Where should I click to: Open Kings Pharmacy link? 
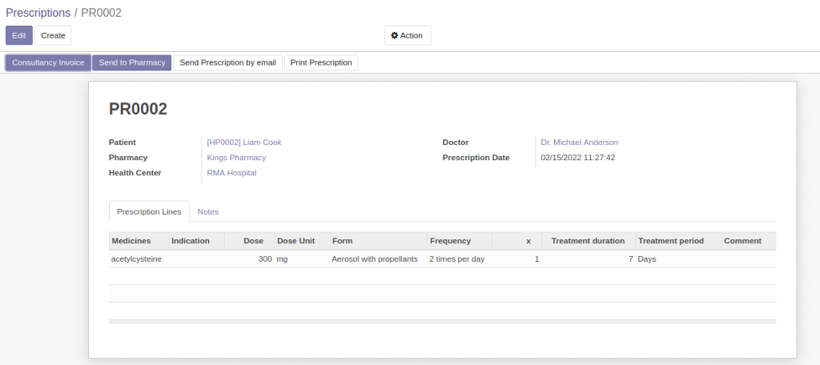(236, 158)
